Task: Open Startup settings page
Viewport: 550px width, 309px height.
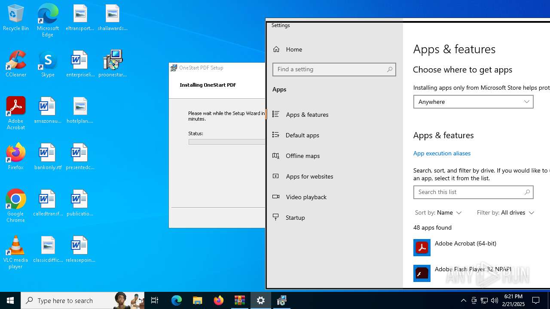Action: click(x=335, y=218)
